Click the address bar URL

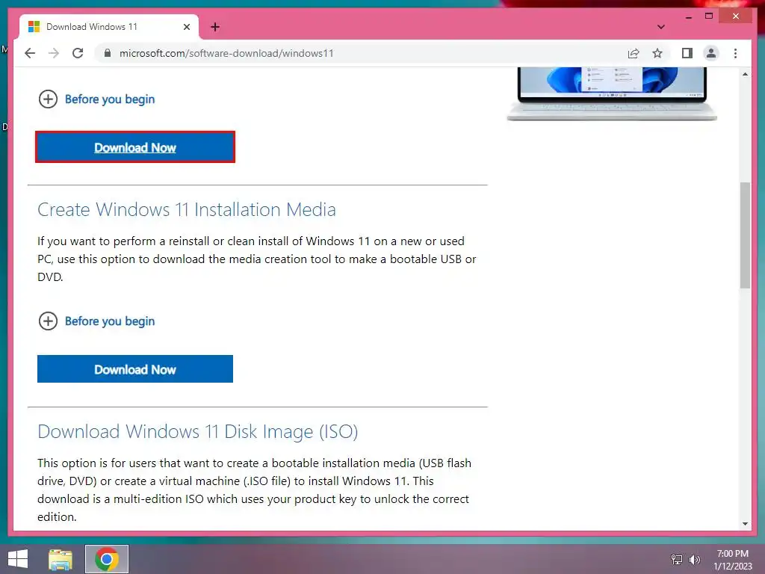[x=226, y=53]
